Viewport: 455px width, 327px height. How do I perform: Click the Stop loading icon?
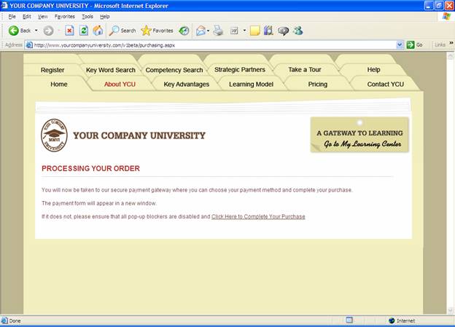tap(69, 31)
